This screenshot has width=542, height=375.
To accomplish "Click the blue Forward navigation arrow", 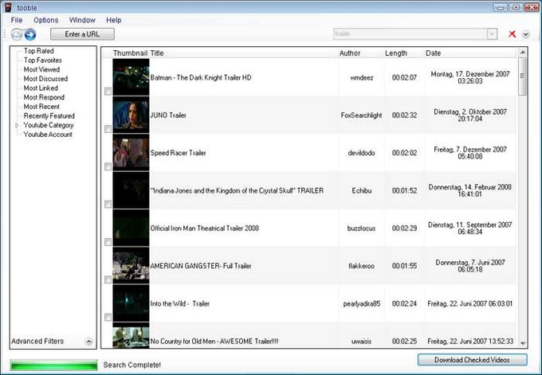I will pyautogui.click(x=30, y=34).
